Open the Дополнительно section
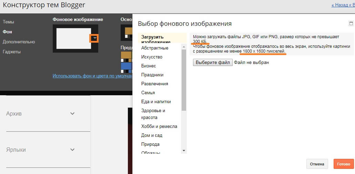Screen dimensions: 355x174 click(19, 42)
